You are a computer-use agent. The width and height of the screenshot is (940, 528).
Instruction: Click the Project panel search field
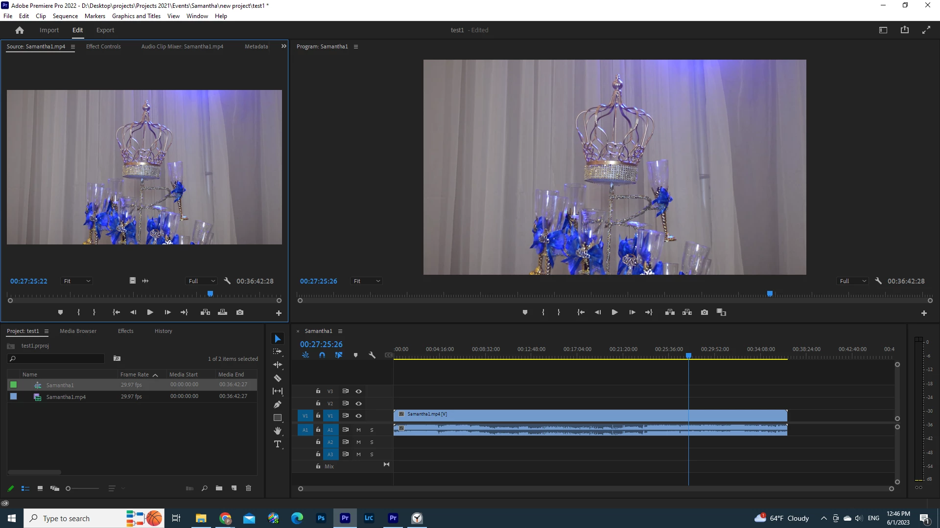[x=58, y=359]
